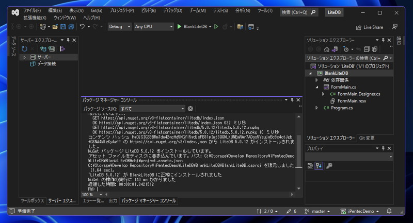Open the package source 'すべて' dropdown
Screen dimensions: 413x223
pyautogui.click(x=152, y=109)
